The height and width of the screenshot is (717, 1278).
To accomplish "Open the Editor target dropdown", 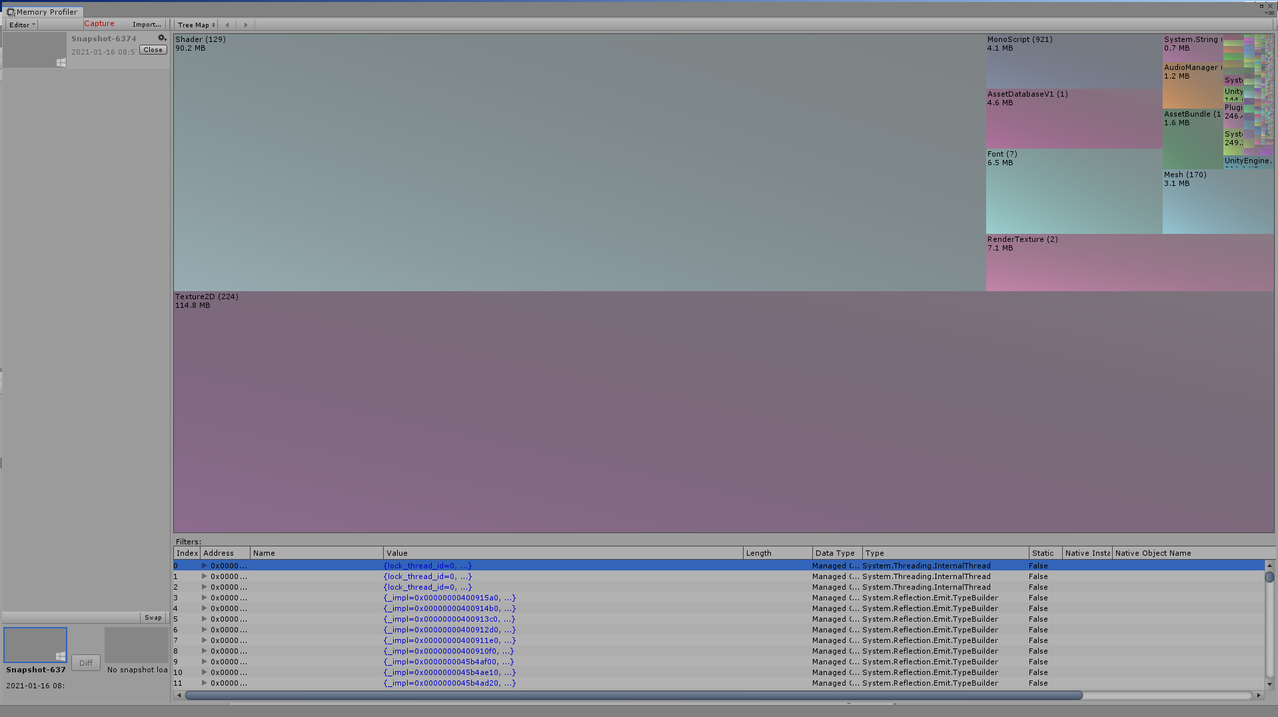I will 22,25.
